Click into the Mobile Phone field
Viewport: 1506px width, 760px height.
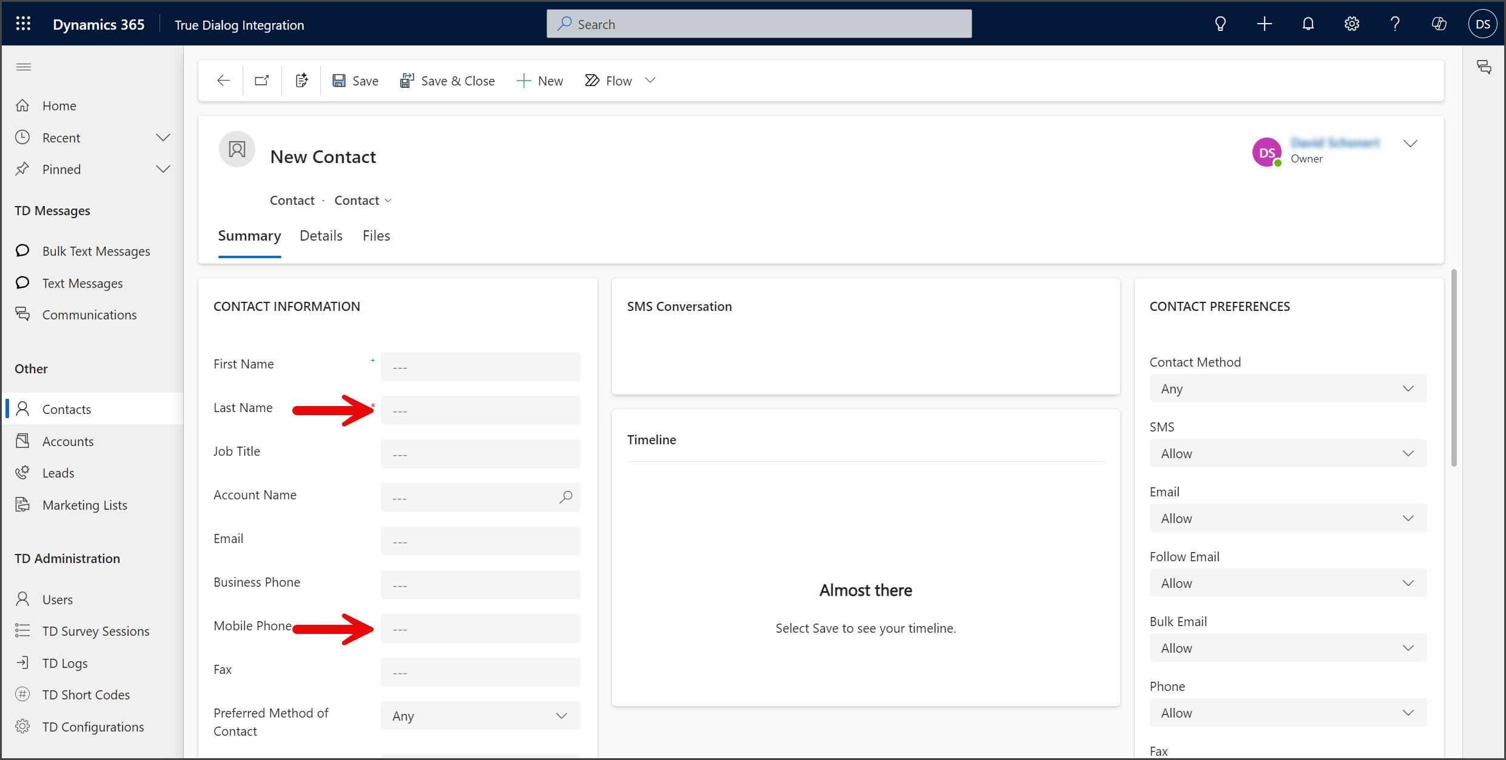(x=480, y=628)
